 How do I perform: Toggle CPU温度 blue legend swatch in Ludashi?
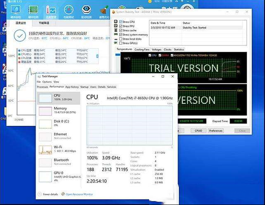coord(19,50)
